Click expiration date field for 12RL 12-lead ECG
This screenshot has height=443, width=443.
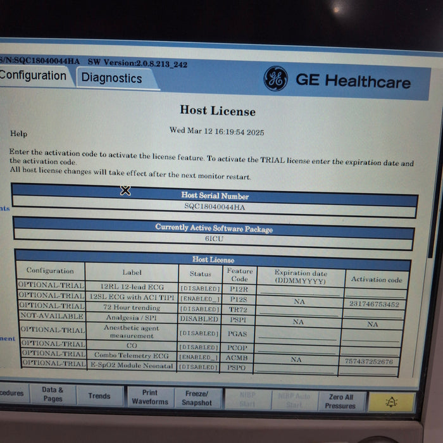click(300, 290)
